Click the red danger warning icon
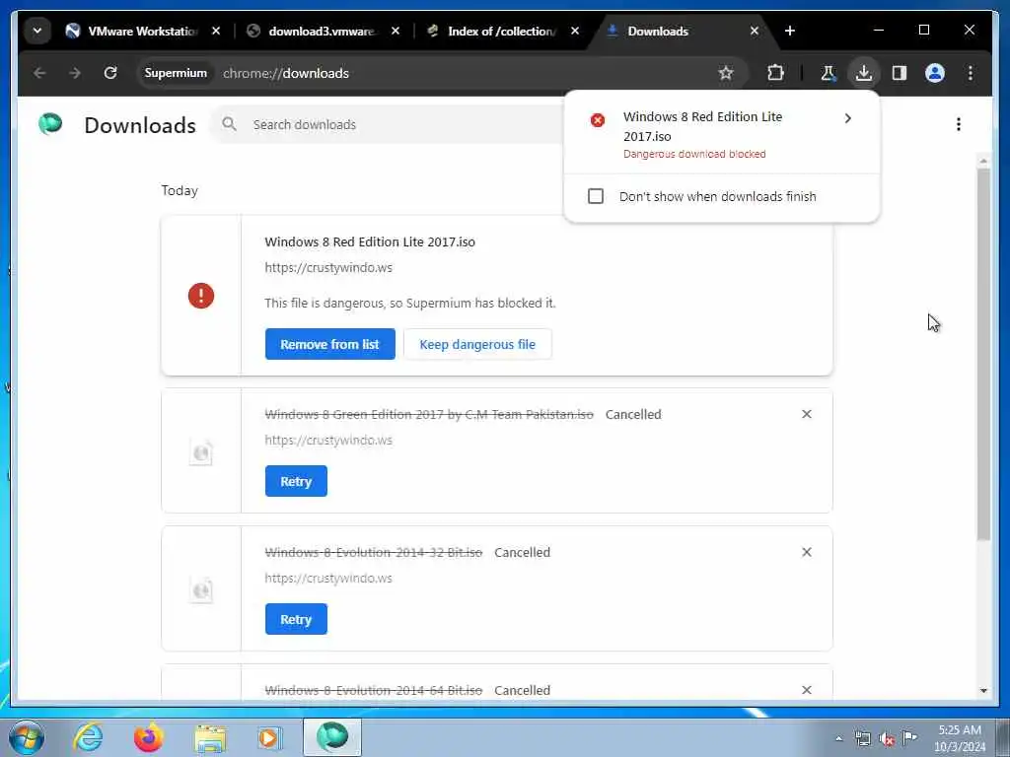 (x=201, y=296)
